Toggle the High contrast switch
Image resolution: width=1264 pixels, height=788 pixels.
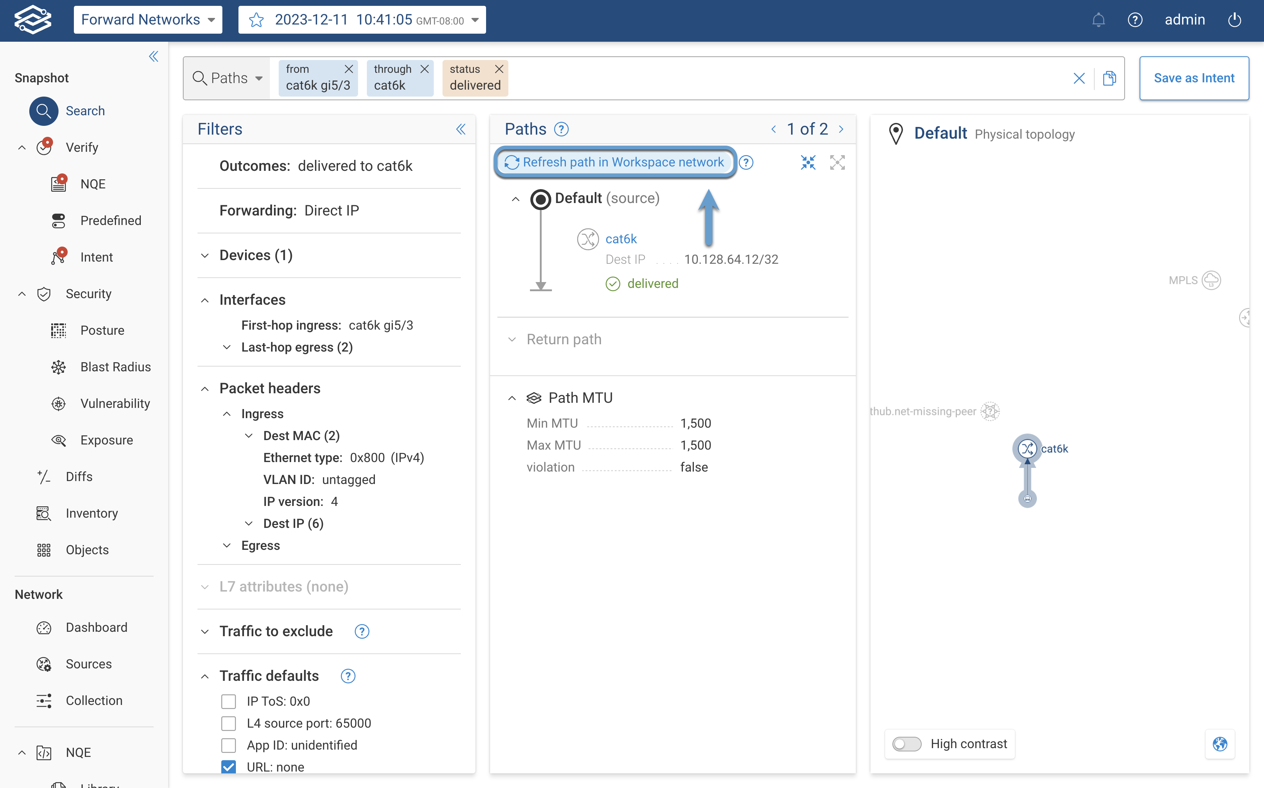click(907, 744)
